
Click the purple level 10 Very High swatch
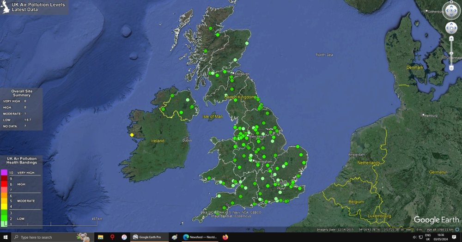[x=4, y=173]
